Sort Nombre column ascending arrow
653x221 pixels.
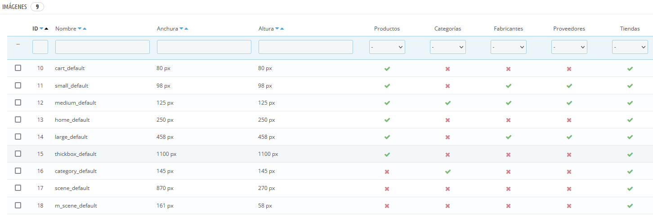(x=85, y=29)
